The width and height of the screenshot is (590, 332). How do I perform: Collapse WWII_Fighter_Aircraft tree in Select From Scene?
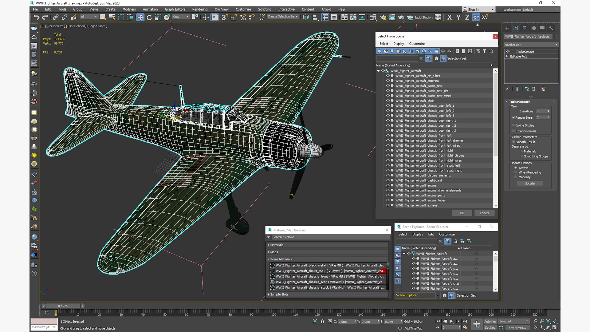click(378, 71)
